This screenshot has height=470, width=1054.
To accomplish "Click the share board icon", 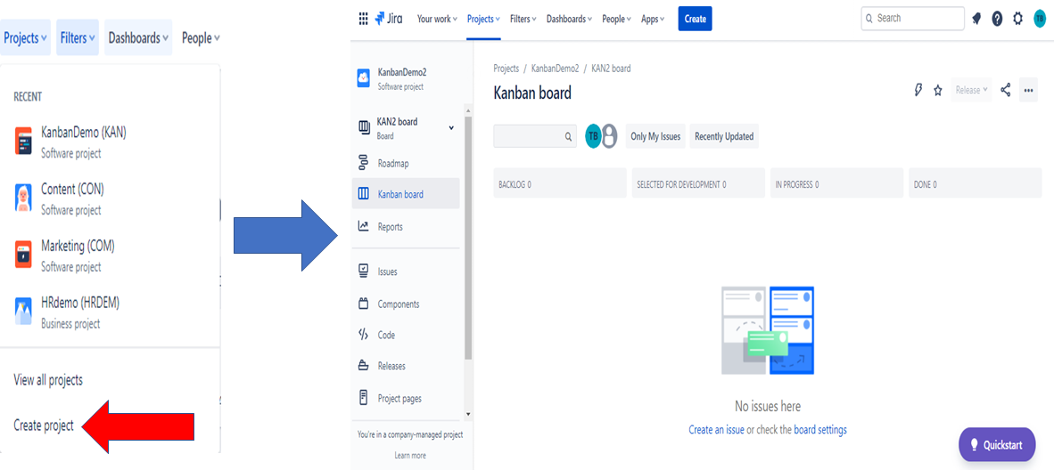I will point(1006,90).
